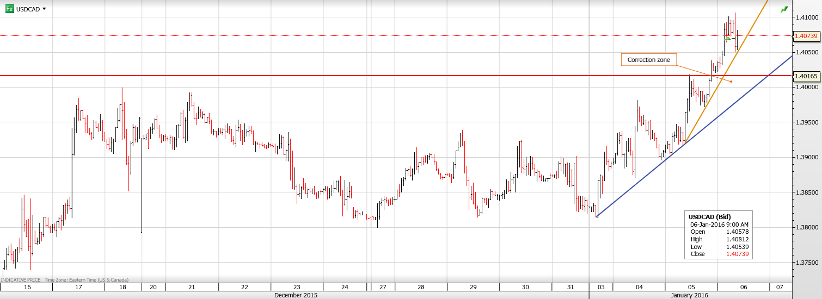Click the orange dot at callout end
The image size is (822, 299).
point(731,82)
